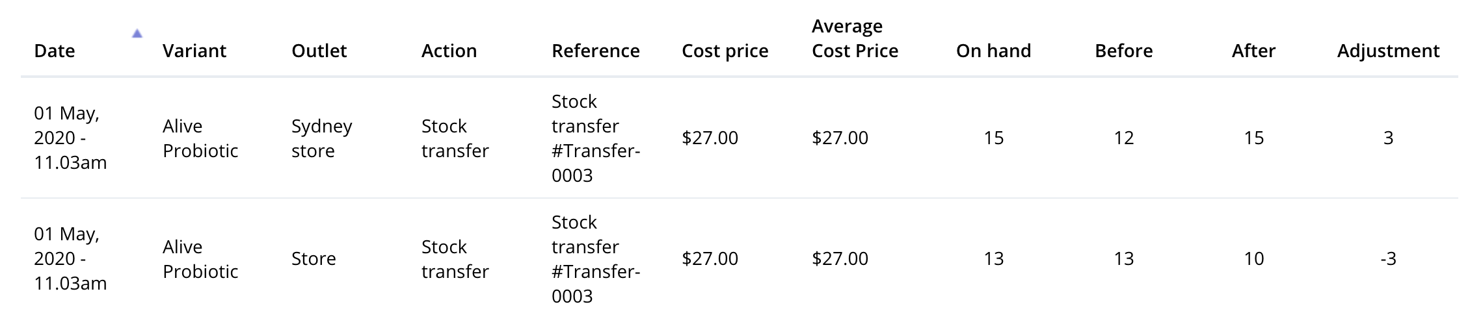This screenshot has height=313, width=1483.
Task: Click the Before column header
Action: coord(1123,51)
